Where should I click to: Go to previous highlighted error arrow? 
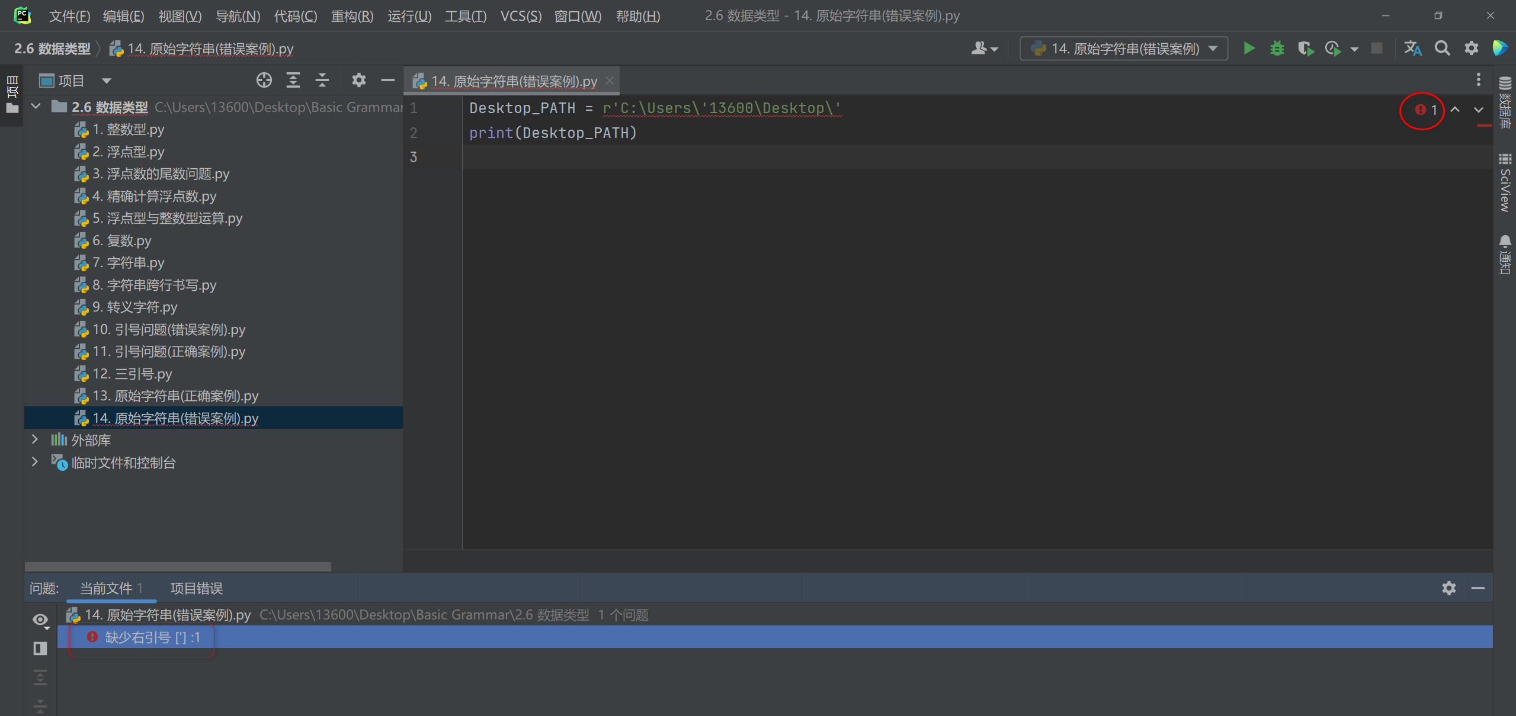(1455, 110)
